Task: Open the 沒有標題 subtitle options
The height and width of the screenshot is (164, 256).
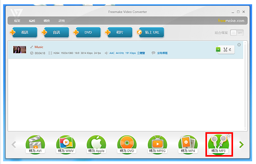Action: (x=162, y=53)
